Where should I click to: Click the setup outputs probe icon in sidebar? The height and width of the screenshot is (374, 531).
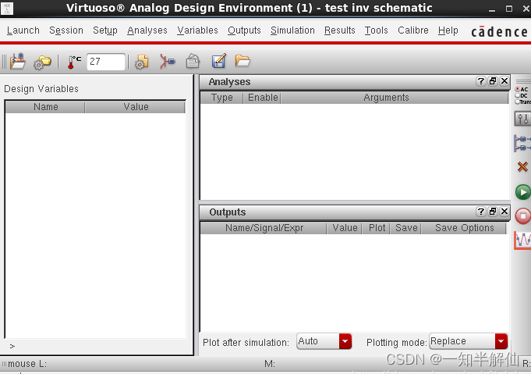click(522, 143)
